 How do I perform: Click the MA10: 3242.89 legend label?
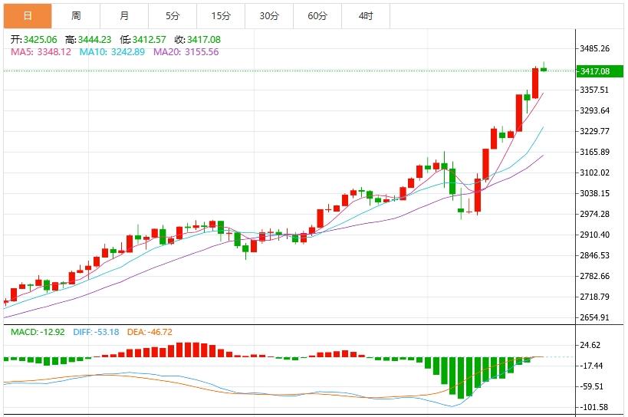coord(112,52)
